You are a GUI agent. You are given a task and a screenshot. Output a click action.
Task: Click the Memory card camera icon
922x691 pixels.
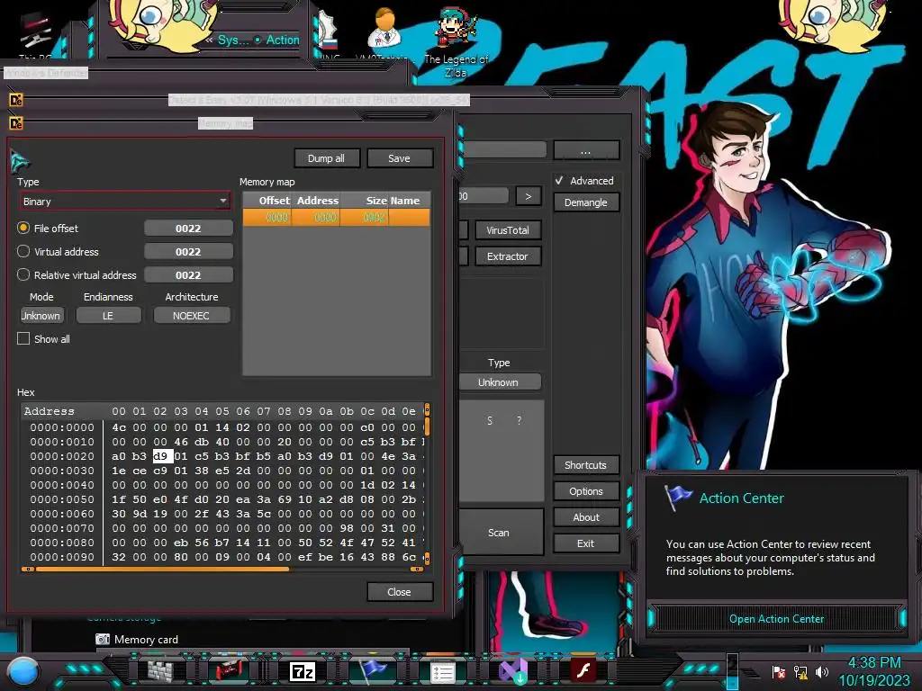103,639
